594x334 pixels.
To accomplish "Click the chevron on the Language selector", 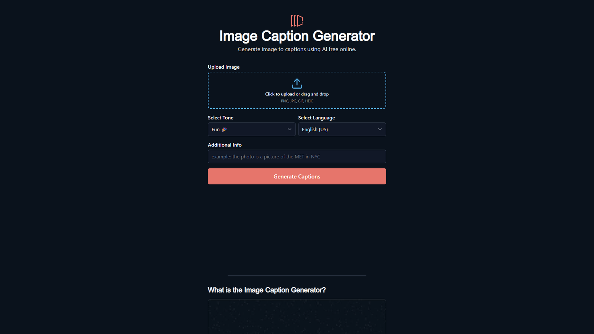I will 380,129.
